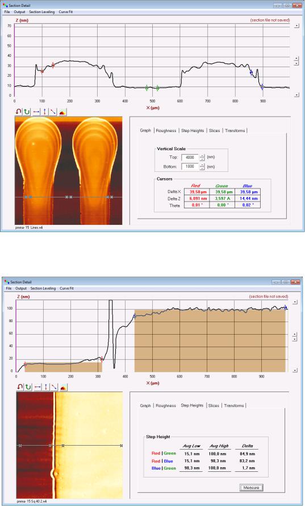Select diagonal section line tool in pmma-15 Sq 40 window
The height and width of the screenshot is (506, 305).
pyautogui.click(x=55, y=387)
